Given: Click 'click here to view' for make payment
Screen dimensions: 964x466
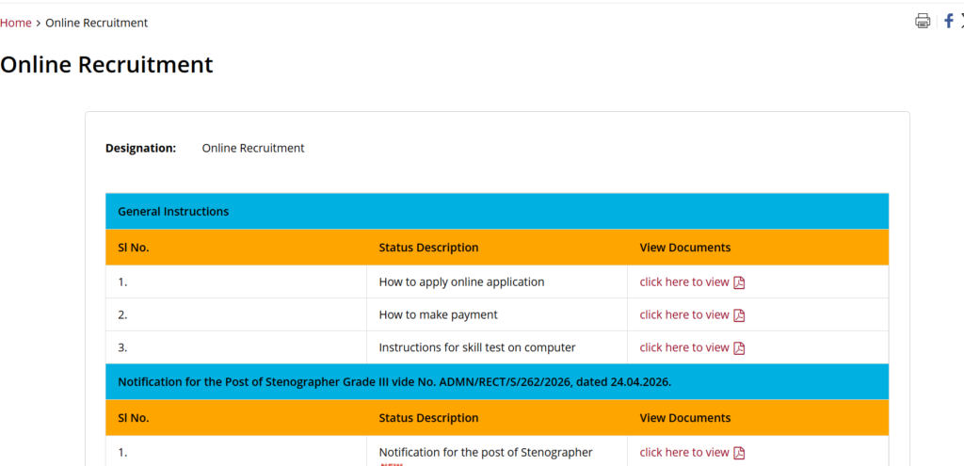Looking at the screenshot, I should [x=684, y=314].
